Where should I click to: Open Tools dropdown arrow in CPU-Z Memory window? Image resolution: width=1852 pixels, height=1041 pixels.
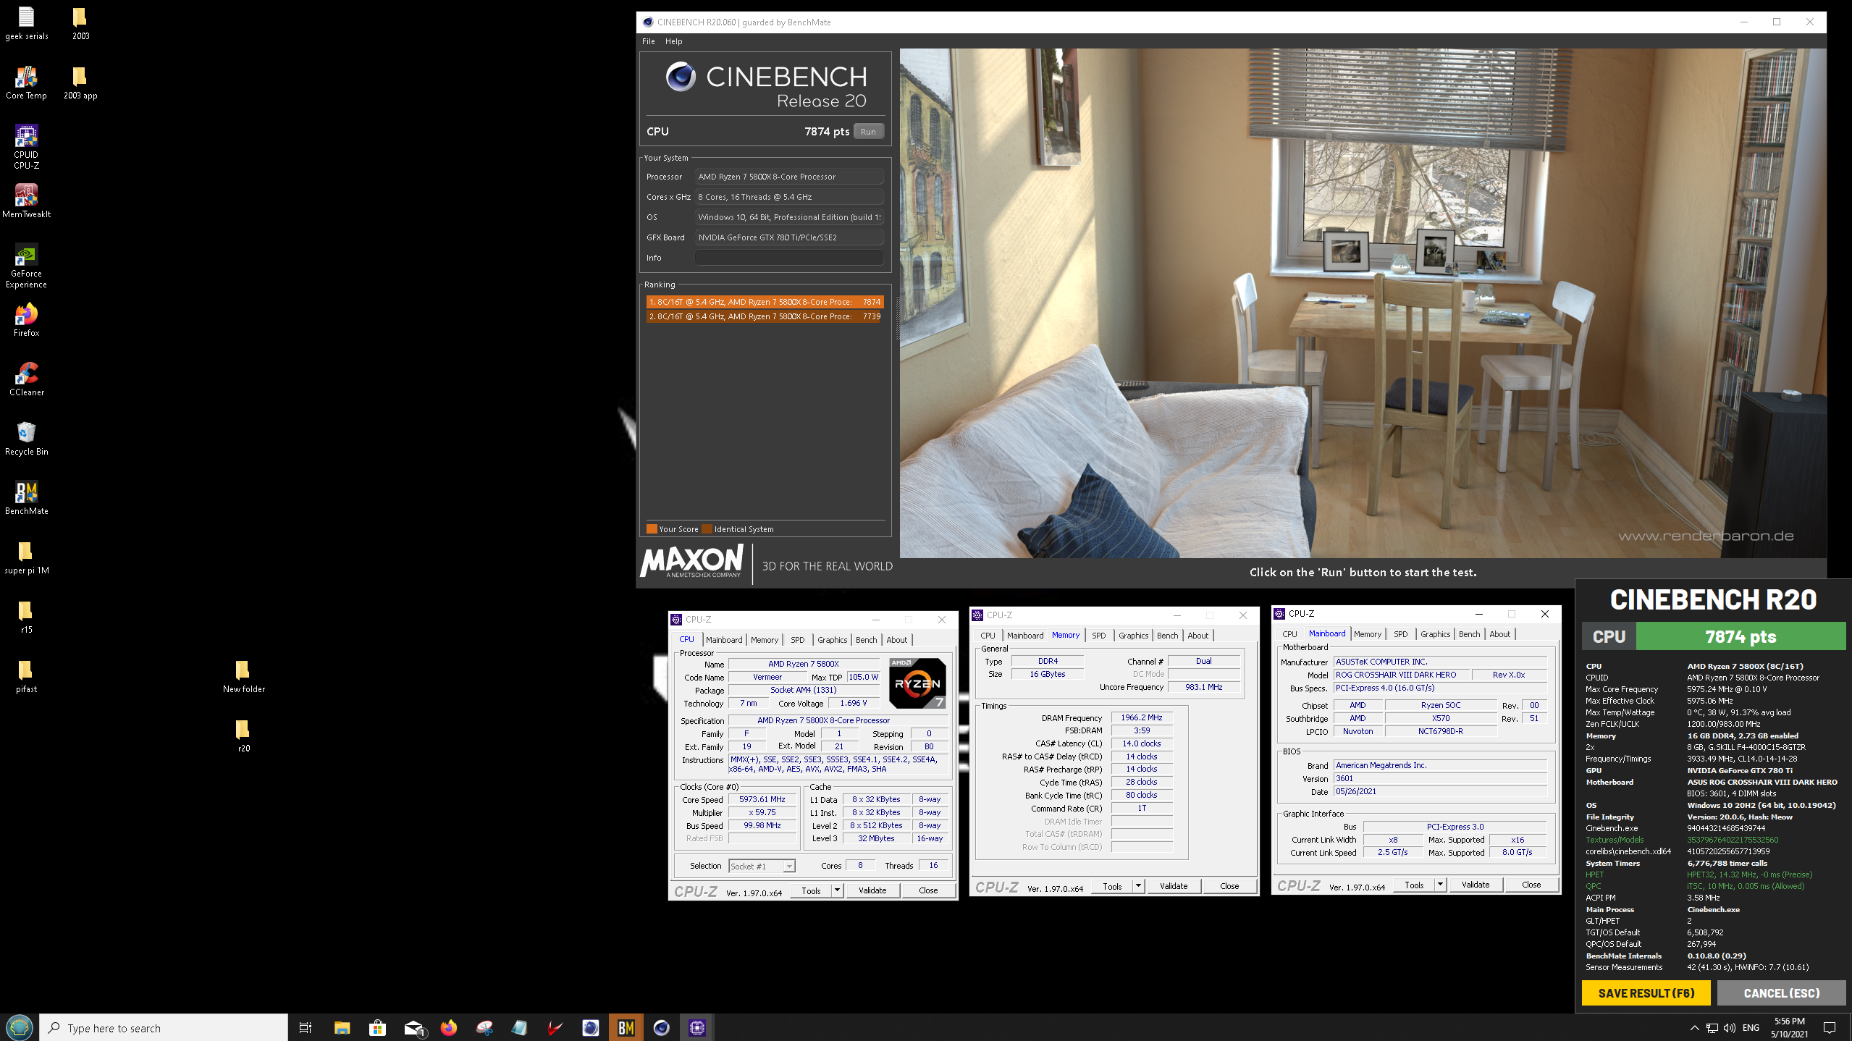[x=1139, y=886]
